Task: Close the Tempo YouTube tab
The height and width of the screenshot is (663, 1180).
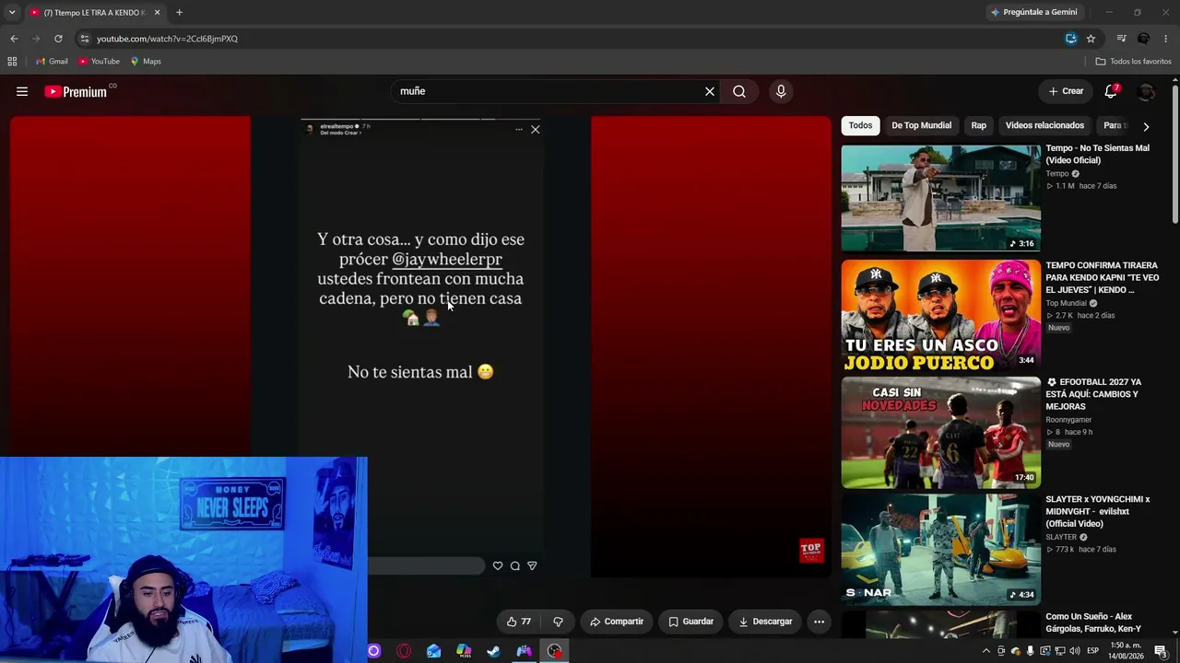Action: point(157,13)
